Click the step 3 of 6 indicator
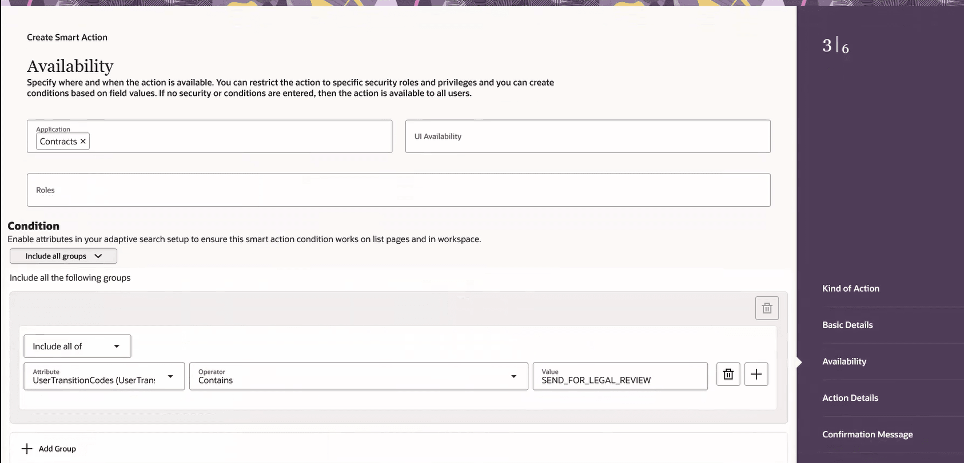Viewport: 964px width, 463px height. click(835, 46)
